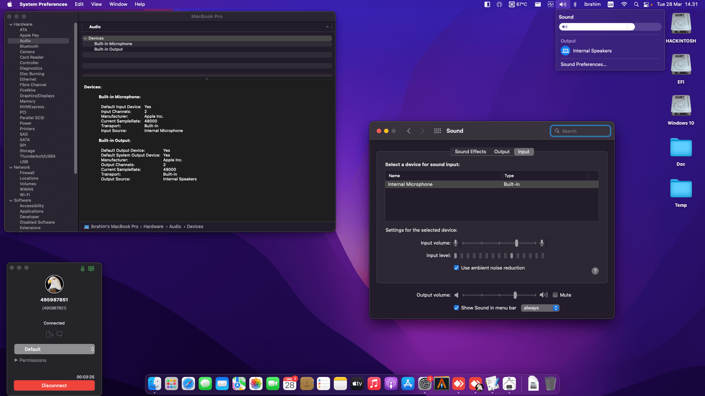705x396 pixels.
Task: Open Trash in the dock
Action: point(550,384)
